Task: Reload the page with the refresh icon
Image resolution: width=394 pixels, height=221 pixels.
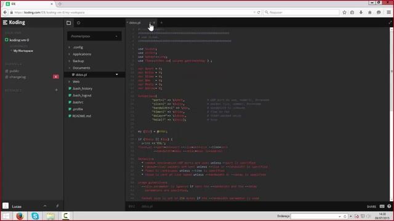Action: click(259, 12)
